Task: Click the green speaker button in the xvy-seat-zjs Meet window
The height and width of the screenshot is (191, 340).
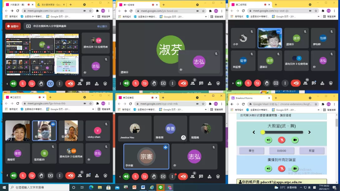Action: [239, 83]
